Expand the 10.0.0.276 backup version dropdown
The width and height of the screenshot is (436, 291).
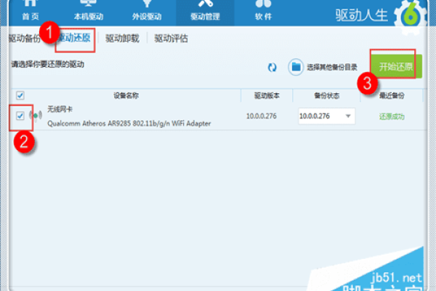tap(327, 116)
